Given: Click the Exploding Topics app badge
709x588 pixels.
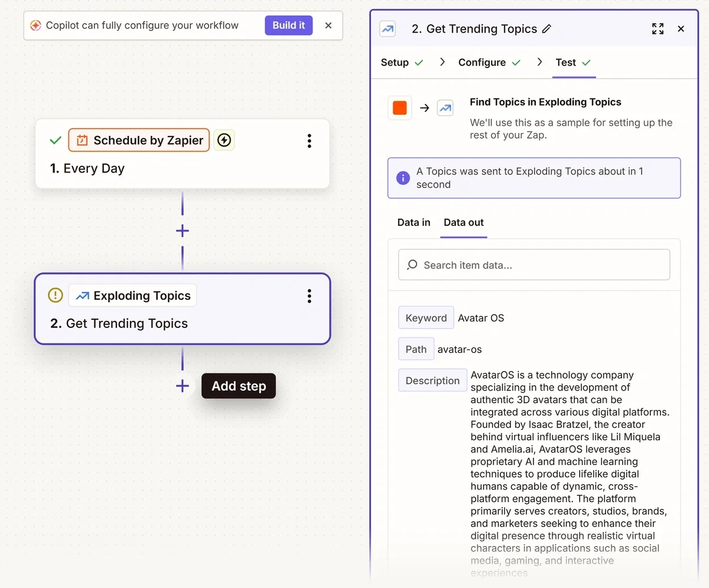Looking at the screenshot, I should (133, 295).
